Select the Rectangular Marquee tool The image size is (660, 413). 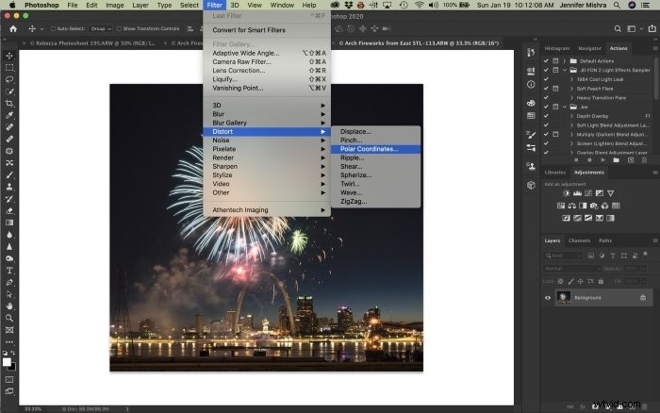click(9, 67)
